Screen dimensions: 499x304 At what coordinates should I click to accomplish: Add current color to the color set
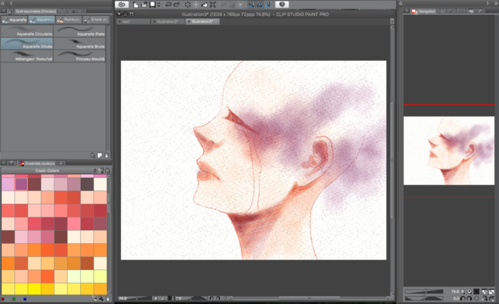coord(101,298)
